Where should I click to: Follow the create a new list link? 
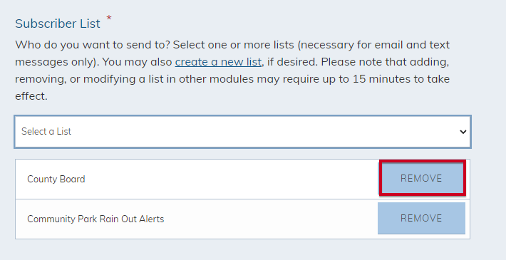tap(218, 62)
